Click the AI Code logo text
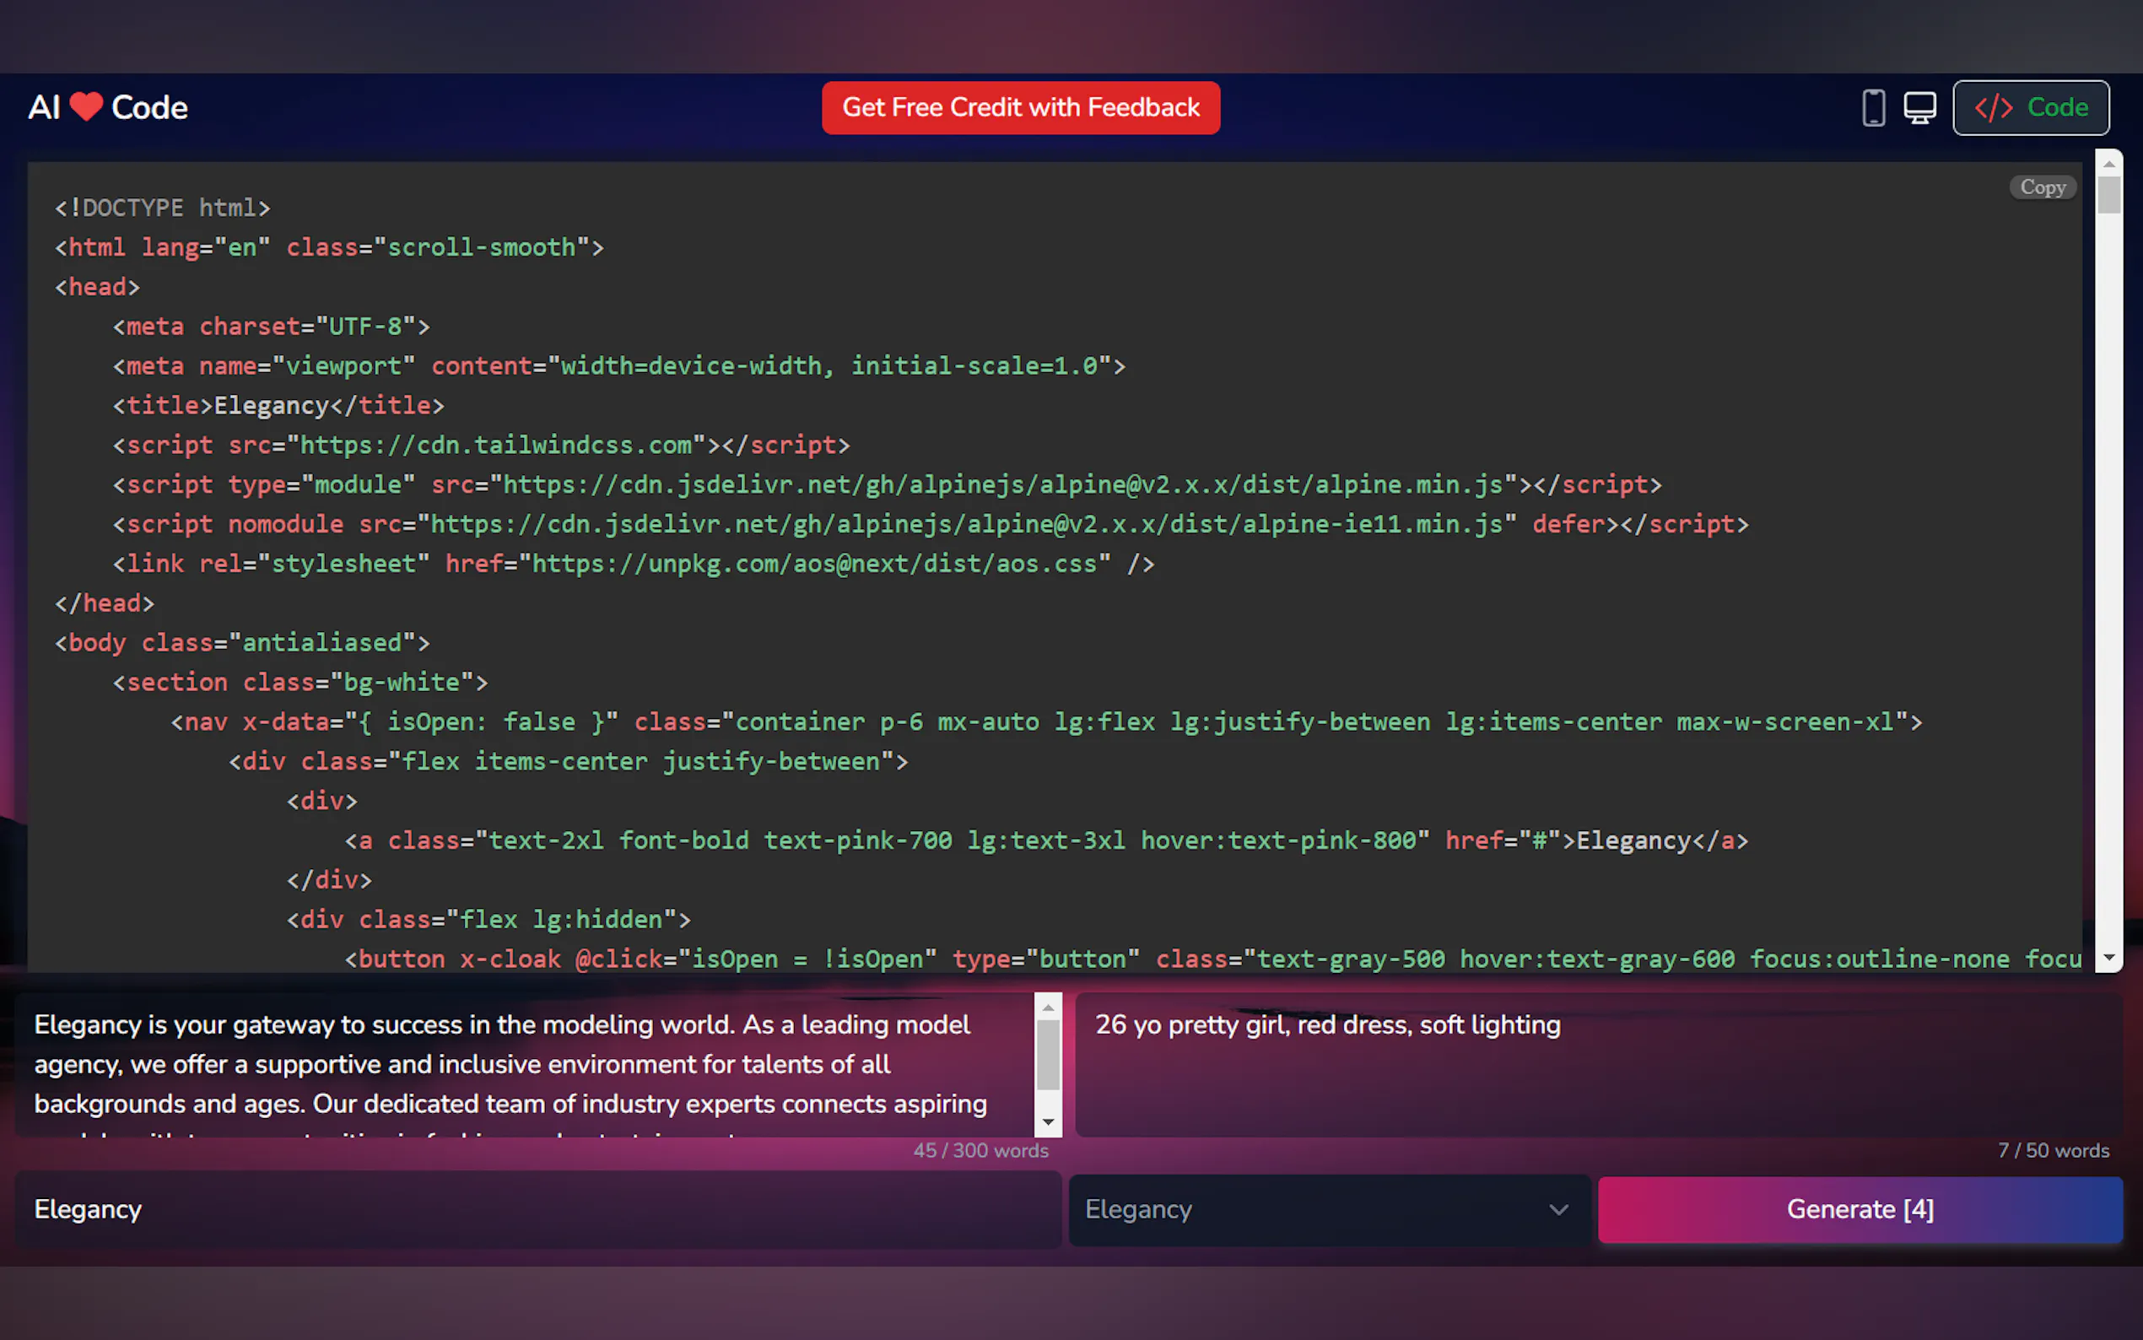This screenshot has height=1340, width=2143. 108,106
